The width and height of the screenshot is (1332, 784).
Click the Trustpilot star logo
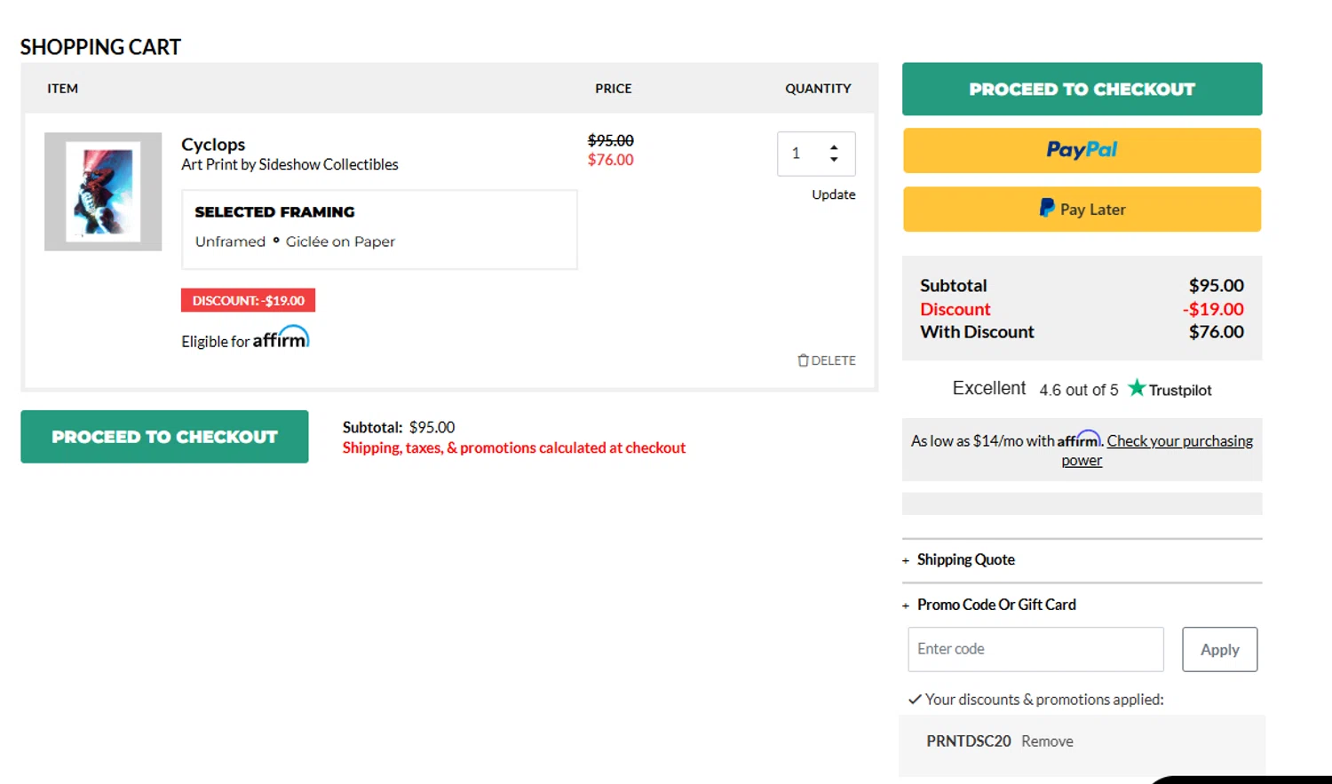[1137, 388]
